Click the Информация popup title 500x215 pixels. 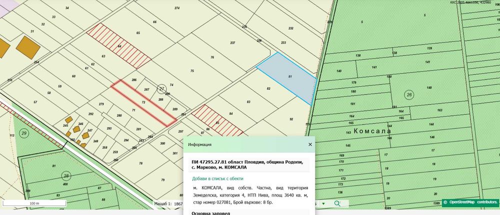pos(199,144)
